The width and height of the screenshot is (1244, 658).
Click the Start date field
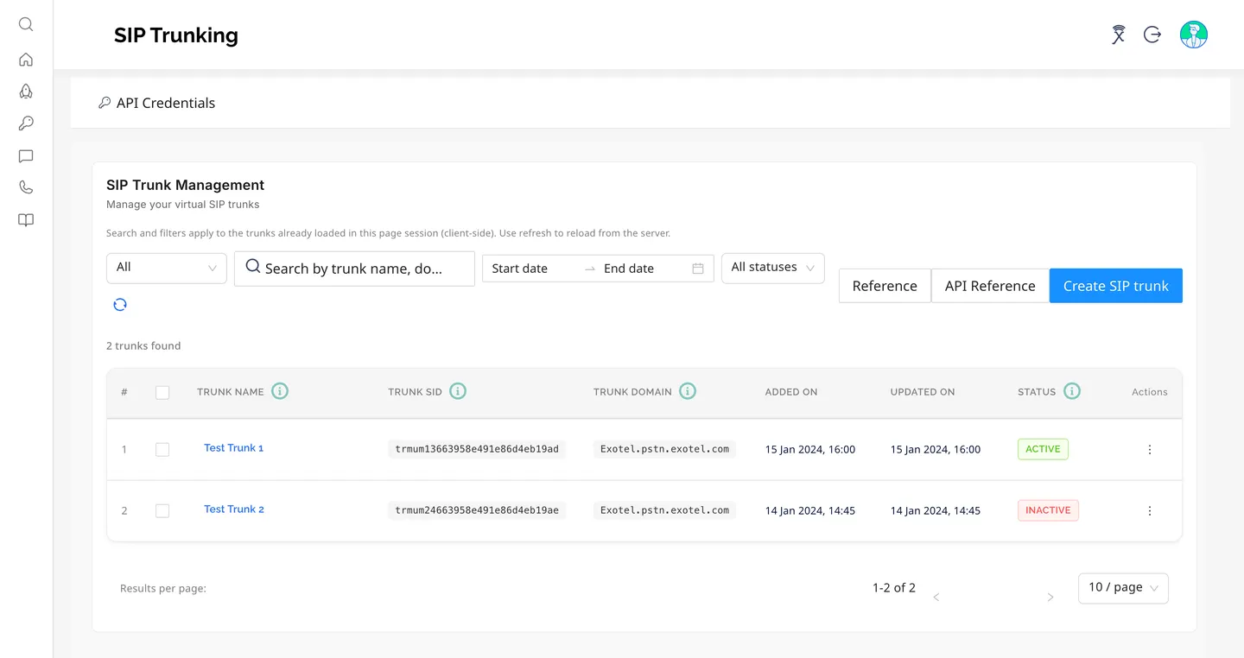532,269
